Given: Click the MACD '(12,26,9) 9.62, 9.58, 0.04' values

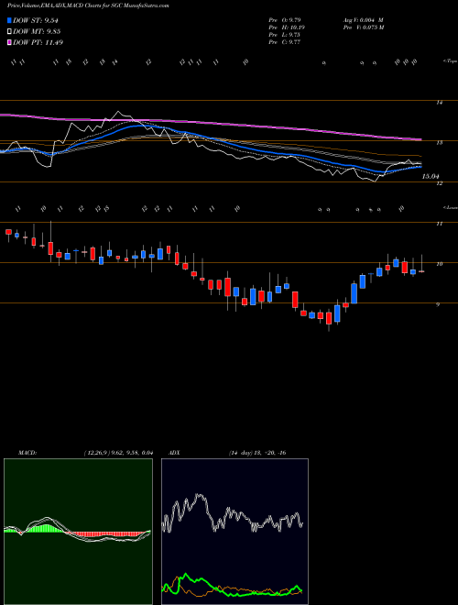Looking at the screenshot, I should click(118, 453).
